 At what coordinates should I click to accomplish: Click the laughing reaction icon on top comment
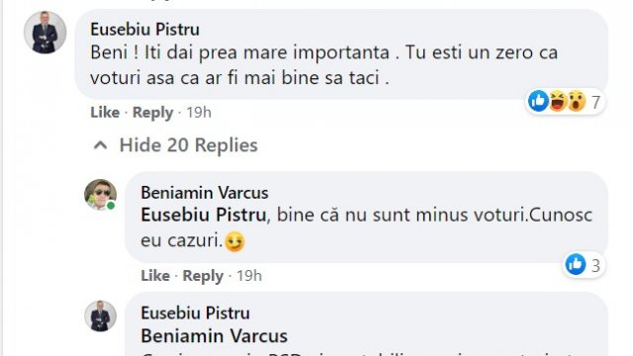point(558,101)
